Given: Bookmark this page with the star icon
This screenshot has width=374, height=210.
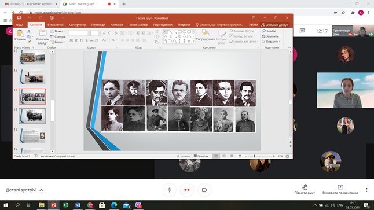Looking at the screenshot, I should pos(343,13).
